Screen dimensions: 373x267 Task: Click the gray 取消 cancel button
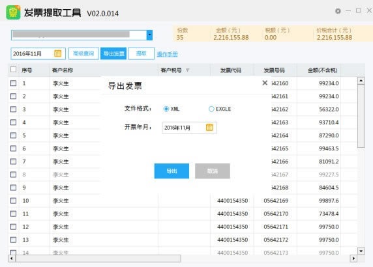pyautogui.click(x=213, y=171)
